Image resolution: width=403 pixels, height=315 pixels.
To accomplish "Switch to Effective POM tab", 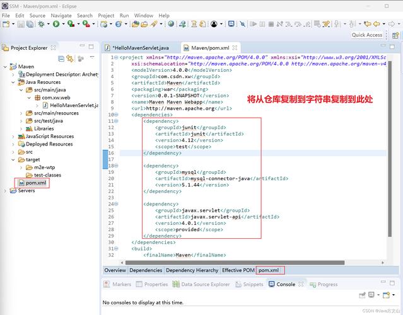I will [238, 270].
